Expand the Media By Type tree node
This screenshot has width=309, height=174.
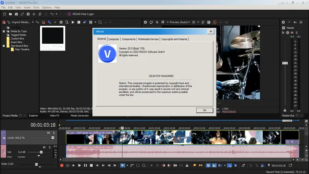coord(4,31)
